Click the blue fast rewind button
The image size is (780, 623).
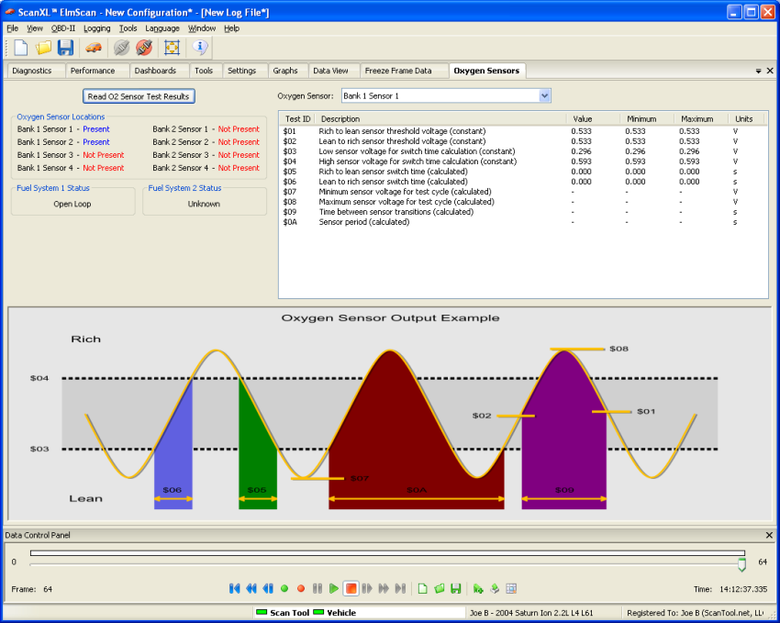point(251,589)
